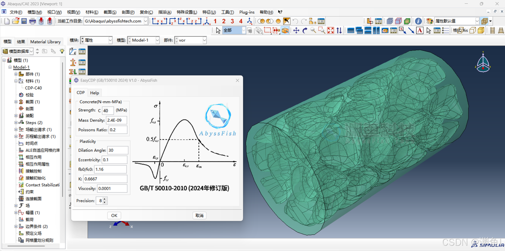
Task: Open the color code palette tool
Action: [x=430, y=21]
